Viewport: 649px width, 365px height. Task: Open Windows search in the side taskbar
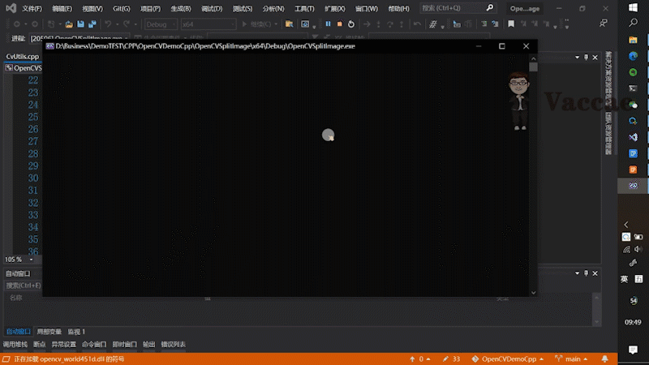click(633, 24)
